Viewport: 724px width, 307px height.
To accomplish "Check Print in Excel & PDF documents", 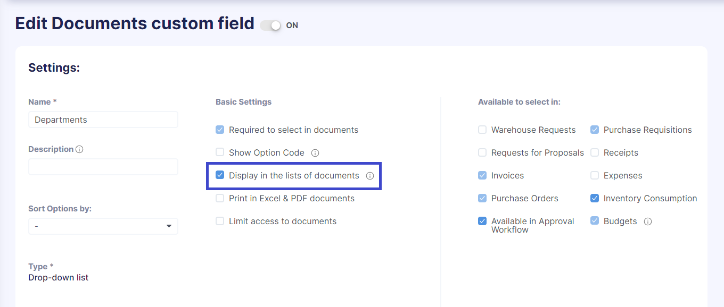I will 220,198.
